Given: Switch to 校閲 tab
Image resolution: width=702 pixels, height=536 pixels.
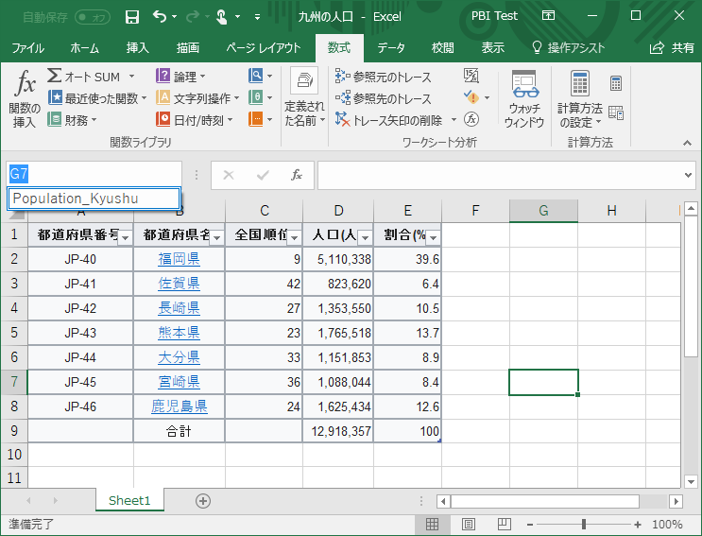Looking at the screenshot, I should pos(443,48).
